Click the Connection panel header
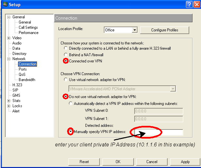 pos(123,18)
